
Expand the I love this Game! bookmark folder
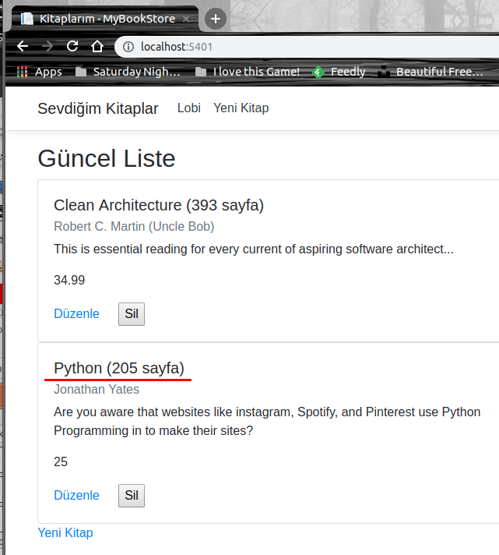248,72
